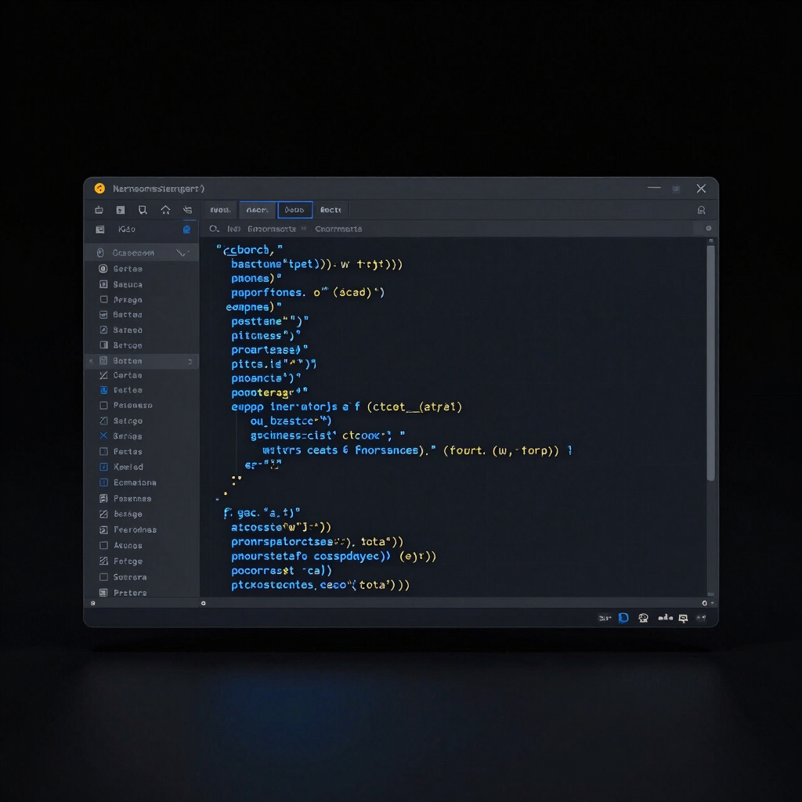Click the first toolbar icon left of play-file icon
The image size is (802, 802).
coord(99,210)
